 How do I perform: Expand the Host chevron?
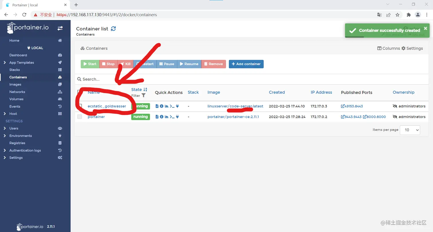5,114
